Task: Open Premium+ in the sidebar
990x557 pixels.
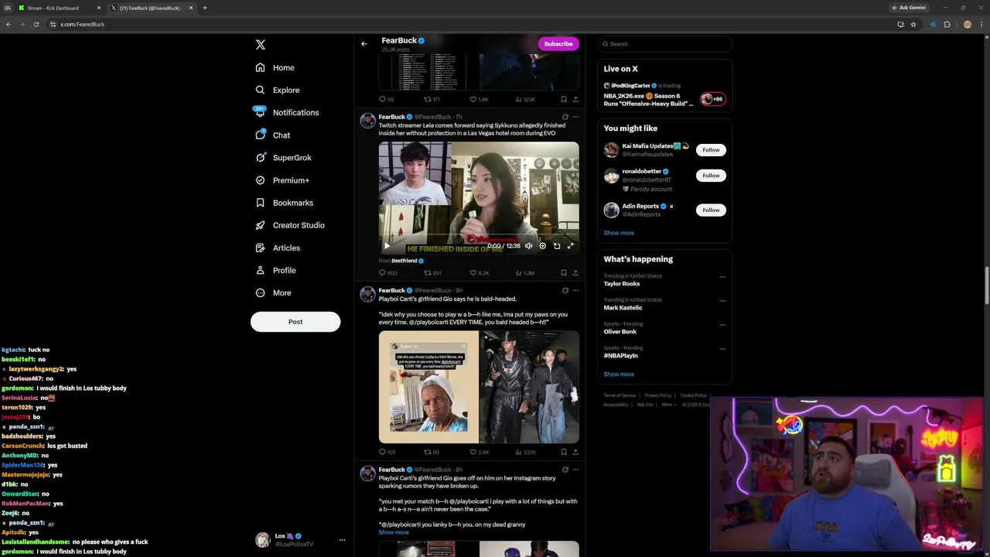Action: 282,180
